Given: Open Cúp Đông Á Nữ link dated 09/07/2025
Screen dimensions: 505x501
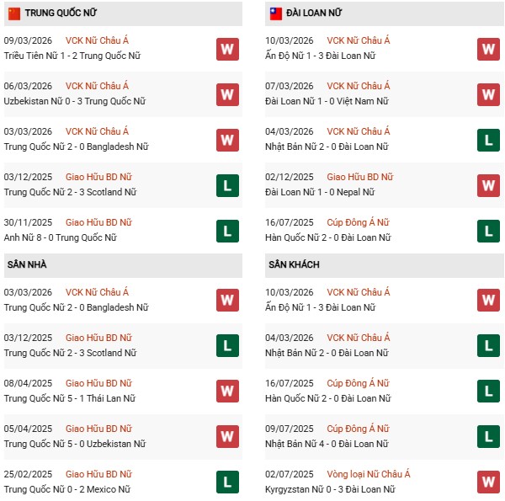Looking at the screenshot, I should [x=358, y=429].
